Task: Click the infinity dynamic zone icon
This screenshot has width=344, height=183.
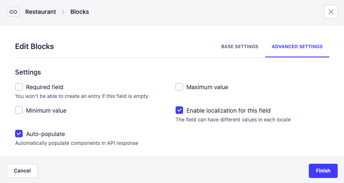Action: pyautogui.click(x=13, y=12)
